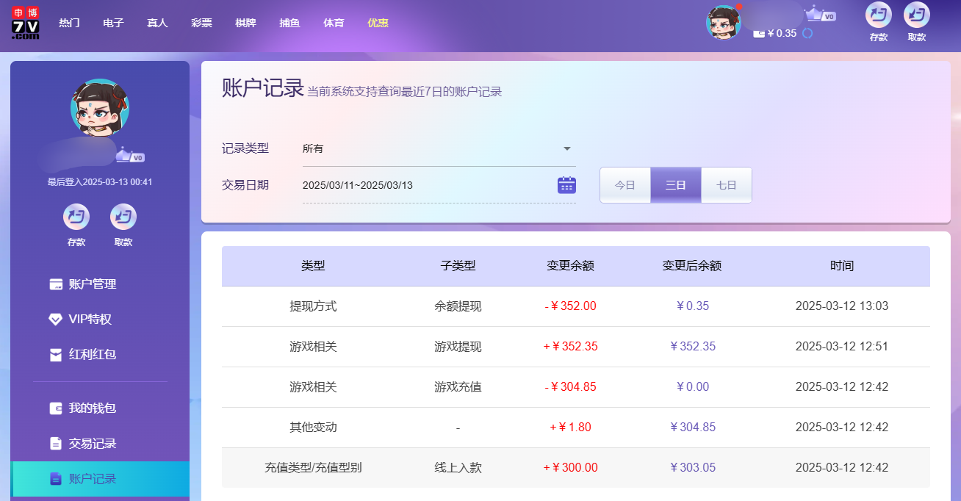
Task: Open the 记录类型 dropdown showing 所有
Action: coord(439,148)
